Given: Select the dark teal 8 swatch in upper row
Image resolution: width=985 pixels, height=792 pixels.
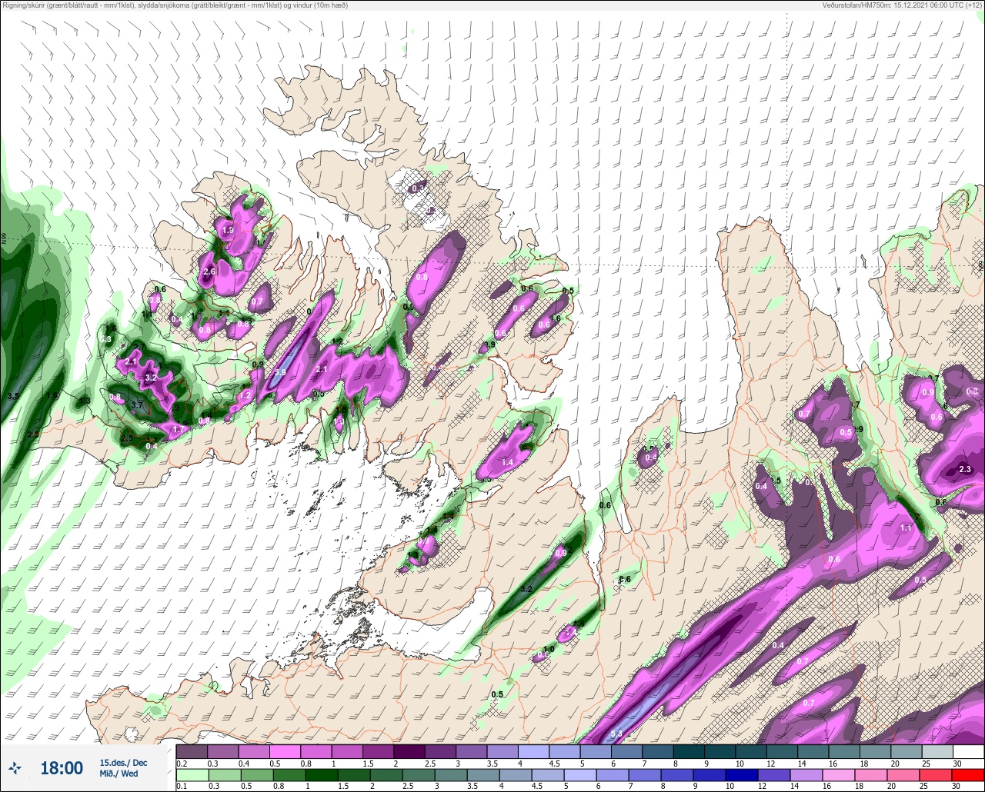Looking at the screenshot, I should point(689,751).
